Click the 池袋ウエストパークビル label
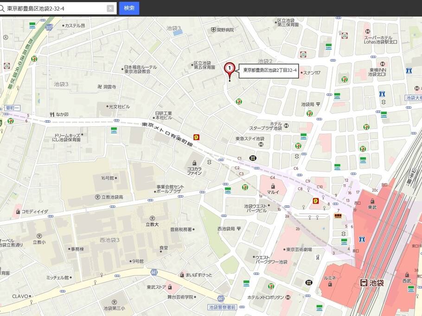This screenshot has width=422, height=316. [256, 208]
